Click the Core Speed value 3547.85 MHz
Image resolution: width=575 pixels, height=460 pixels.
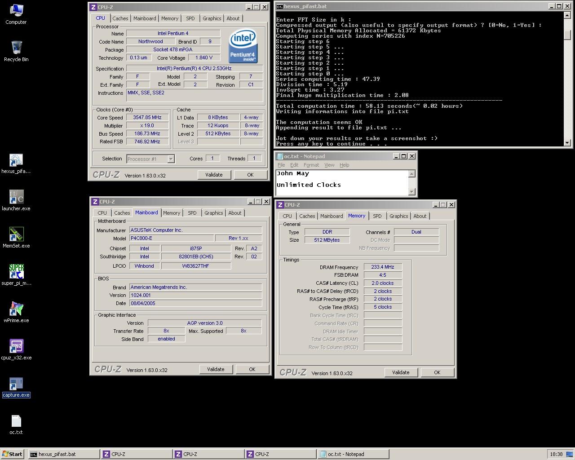[x=147, y=117]
